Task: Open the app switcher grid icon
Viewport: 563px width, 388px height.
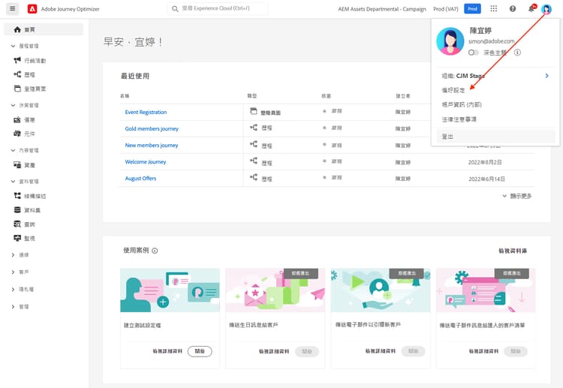Action: 494,8
